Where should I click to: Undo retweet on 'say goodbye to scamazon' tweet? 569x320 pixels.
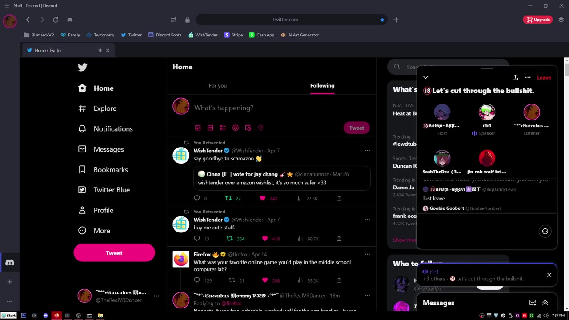[228, 198]
